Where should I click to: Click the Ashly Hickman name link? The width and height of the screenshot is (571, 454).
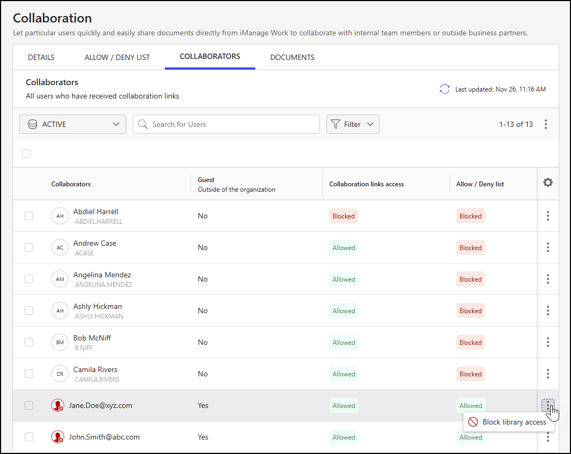[x=97, y=306]
